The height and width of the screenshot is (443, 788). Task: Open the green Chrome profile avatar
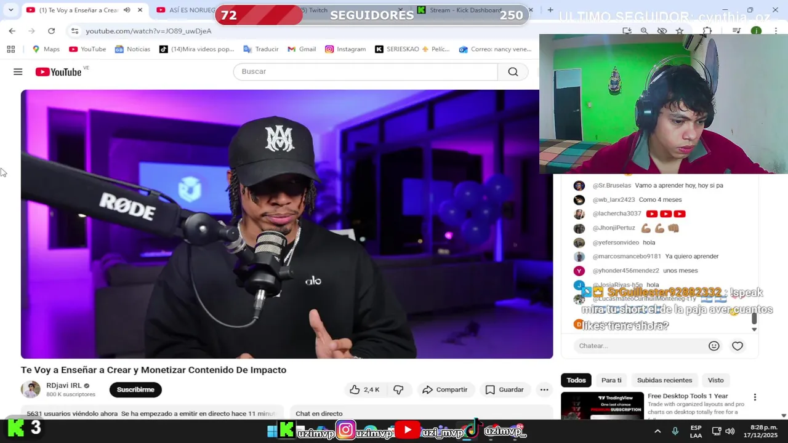coord(756,31)
